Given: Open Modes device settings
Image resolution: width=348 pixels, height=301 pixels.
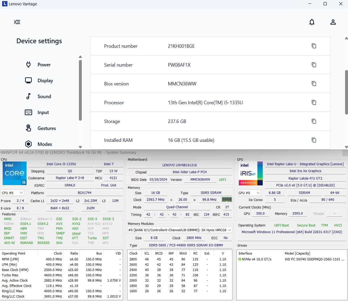Looking at the screenshot, I should [45, 144].
